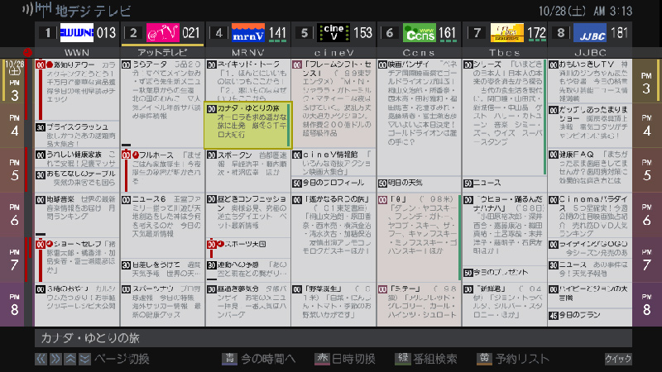The height and width of the screenshot is (372, 662).
Task: Click the antenna signal icon beside 地デジ
Action: click(x=36, y=10)
